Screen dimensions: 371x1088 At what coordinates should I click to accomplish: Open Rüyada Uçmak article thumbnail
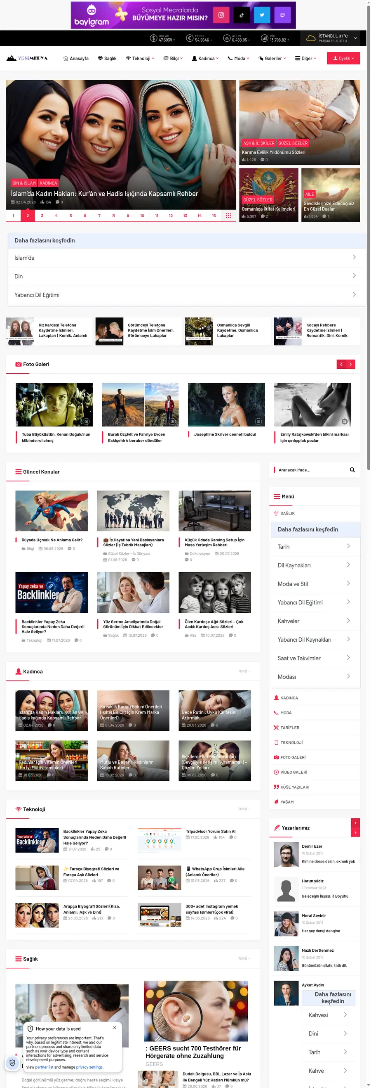pyautogui.click(x=52, y=511)
